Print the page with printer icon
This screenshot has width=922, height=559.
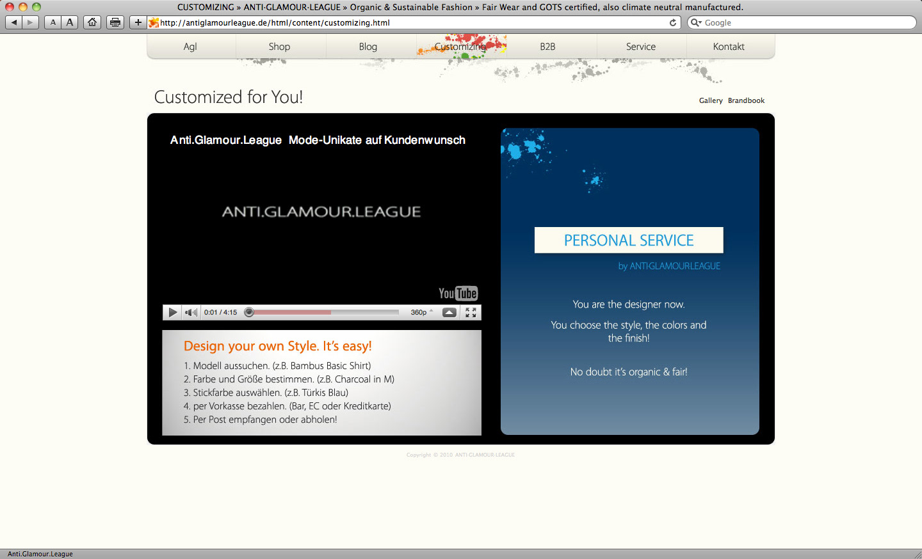(115, 22)
